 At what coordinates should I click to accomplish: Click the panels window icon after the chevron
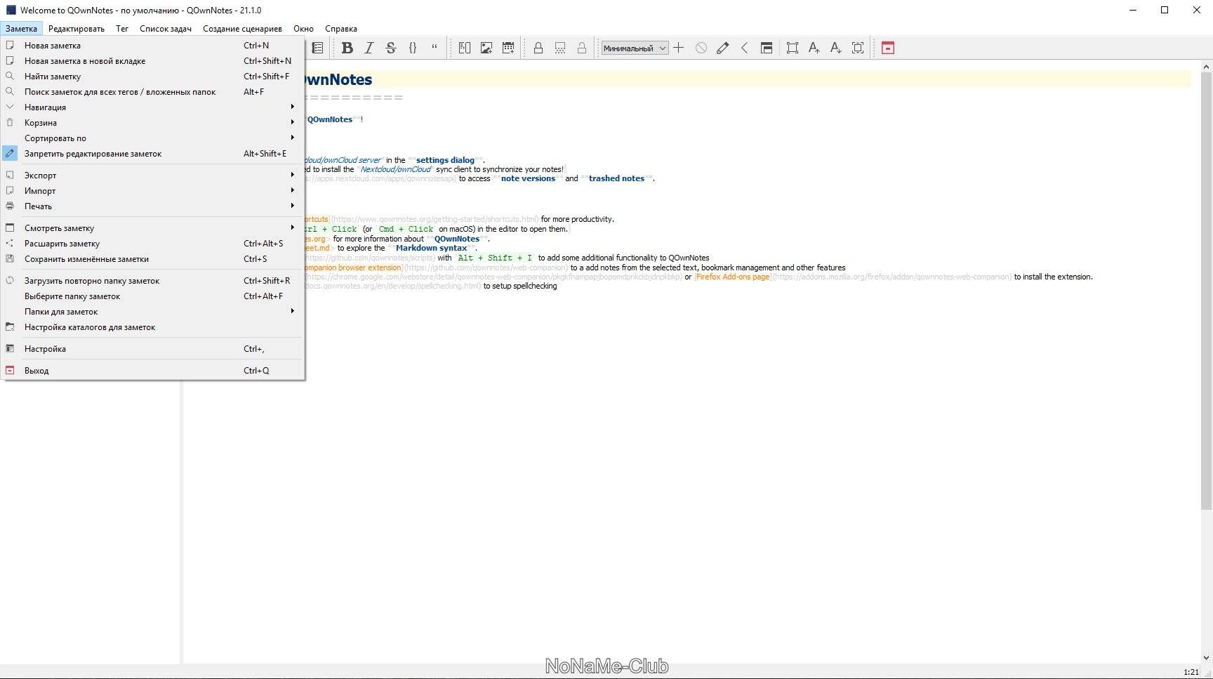[x=767, y=48]
